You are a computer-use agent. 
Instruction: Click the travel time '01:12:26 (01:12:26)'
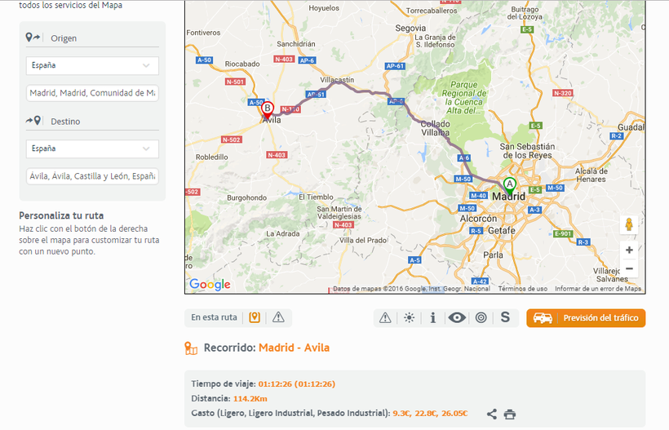(296, 384)
